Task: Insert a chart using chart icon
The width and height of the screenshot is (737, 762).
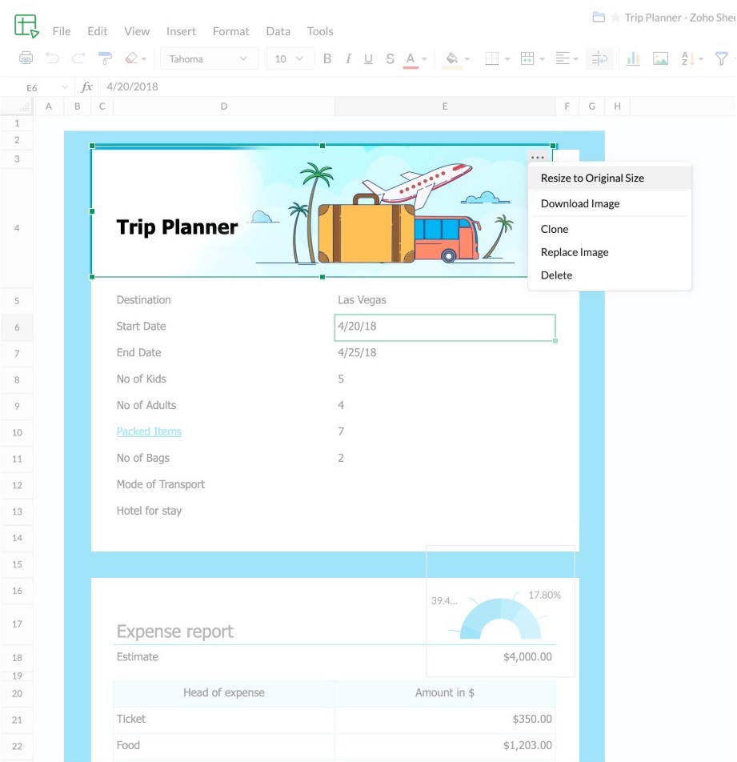Action: point(633,58)
